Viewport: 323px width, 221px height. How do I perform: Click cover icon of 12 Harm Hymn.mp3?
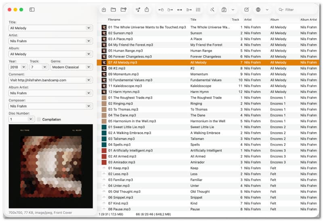[x=104, y=92]
